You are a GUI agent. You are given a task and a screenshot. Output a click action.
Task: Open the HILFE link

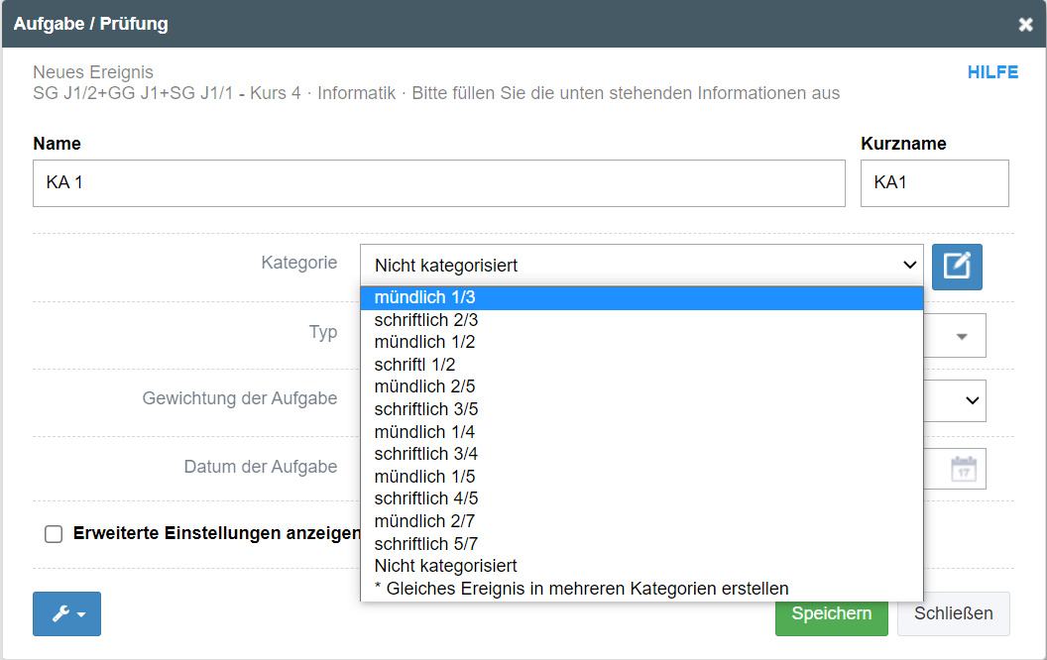pos(992,72)
